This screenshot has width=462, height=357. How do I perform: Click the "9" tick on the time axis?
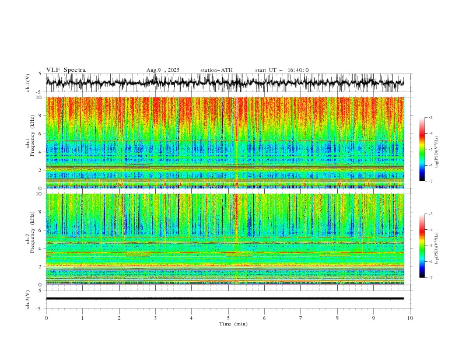[373, 318]
